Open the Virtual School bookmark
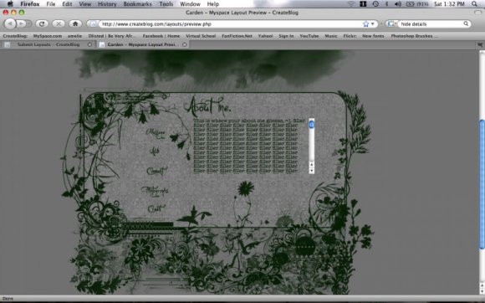Viewport: 485px width, 303px height. pos(201,36)
